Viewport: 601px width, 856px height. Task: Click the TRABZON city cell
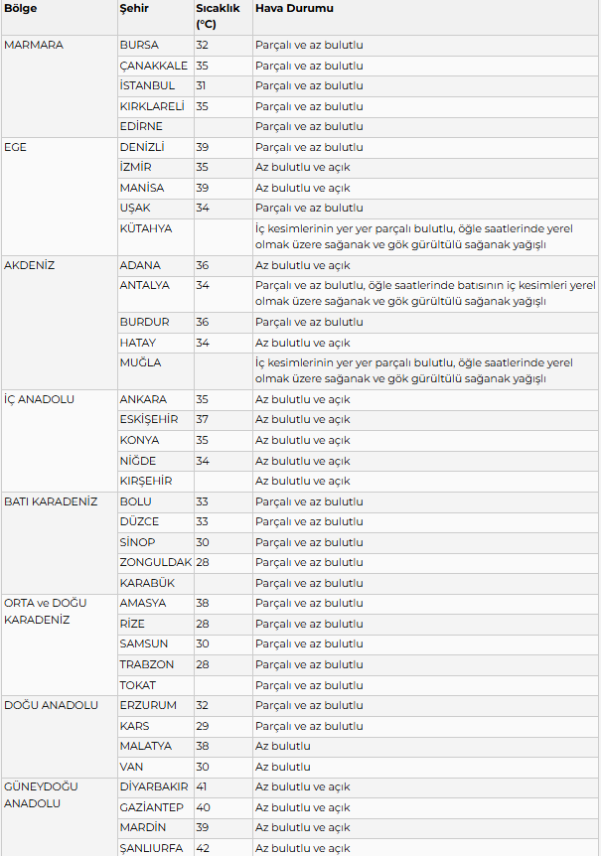[x=156, y=665]
